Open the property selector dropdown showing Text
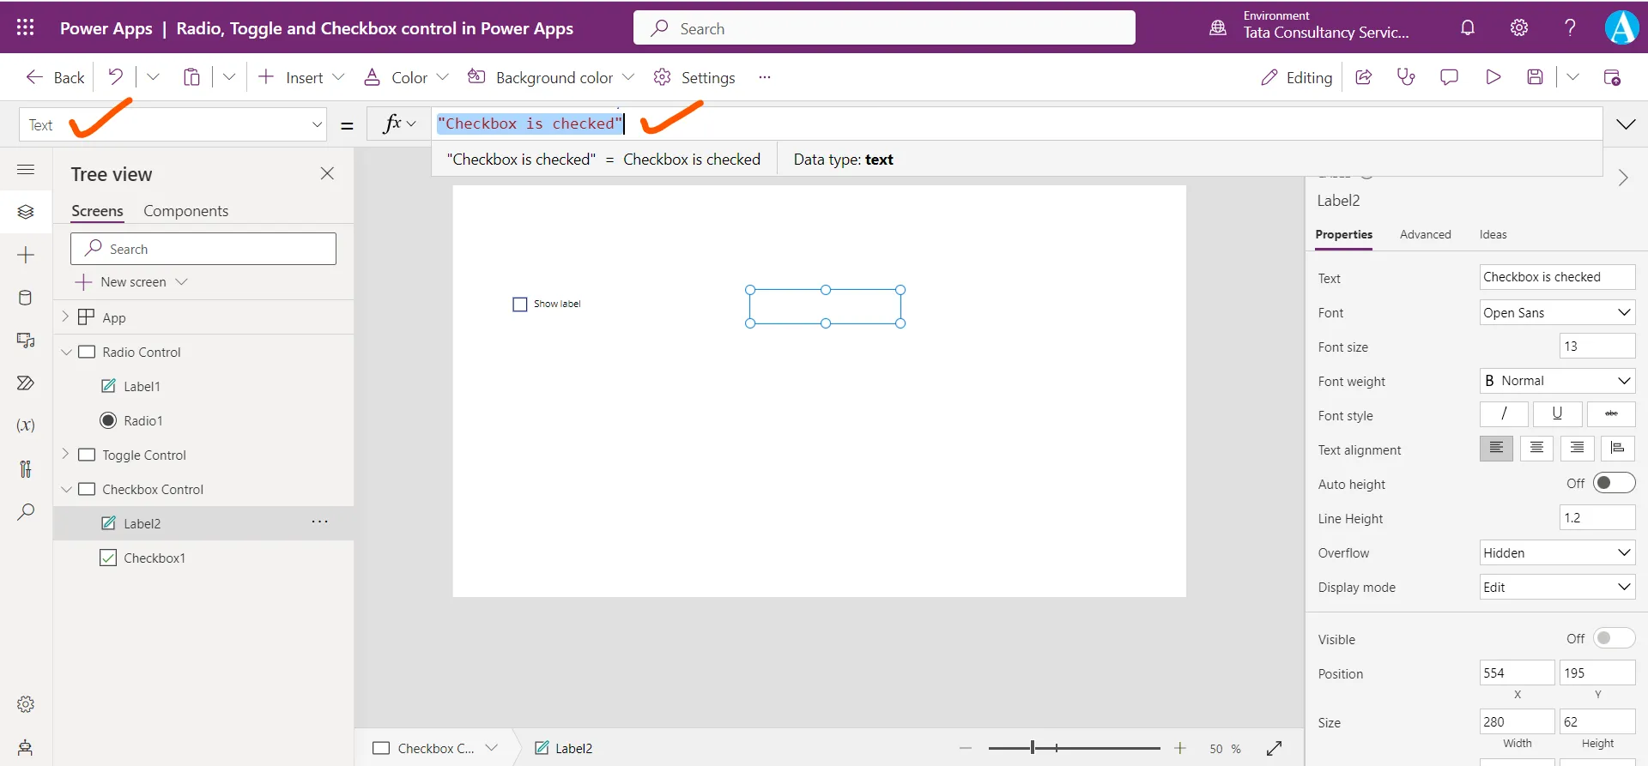 coord(173,124)
